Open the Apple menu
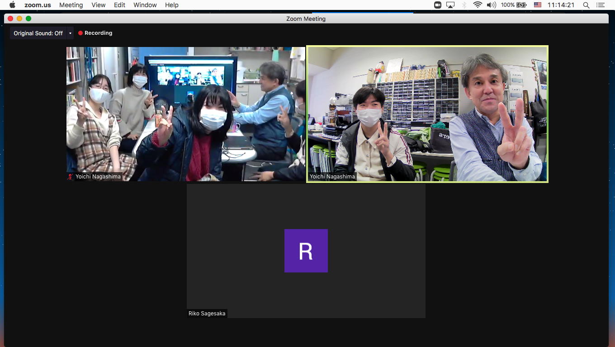Screen dimensions: 615x347 (12, 5)
